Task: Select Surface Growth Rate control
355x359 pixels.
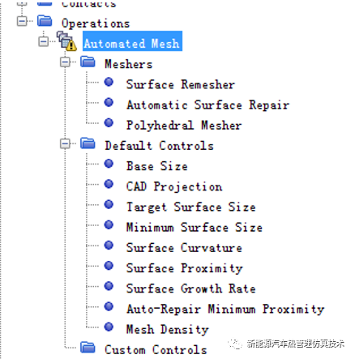Action: tap(190, 288)
